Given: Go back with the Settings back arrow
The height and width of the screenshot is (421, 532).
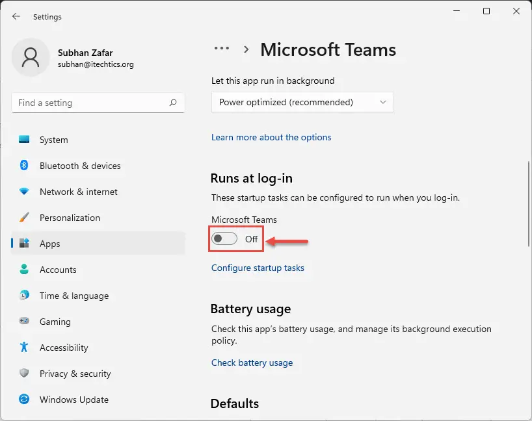Looking at the screenshot, I should (x=16, y=16).
